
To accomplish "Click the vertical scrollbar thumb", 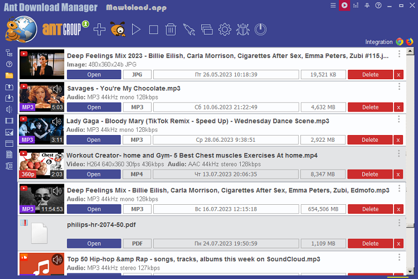I will [410, 226].
